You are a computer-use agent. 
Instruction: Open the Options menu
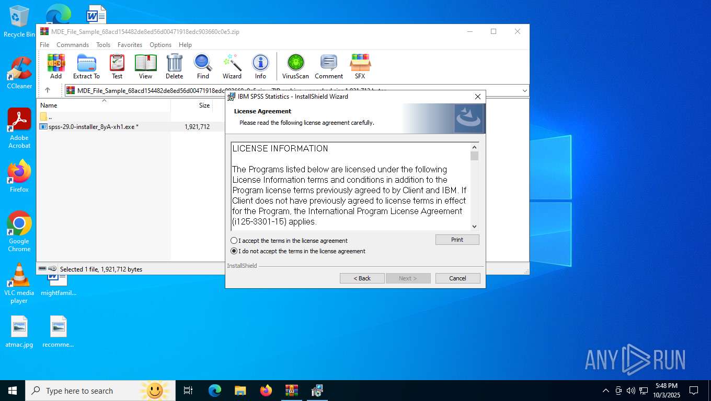coord(160,45)
